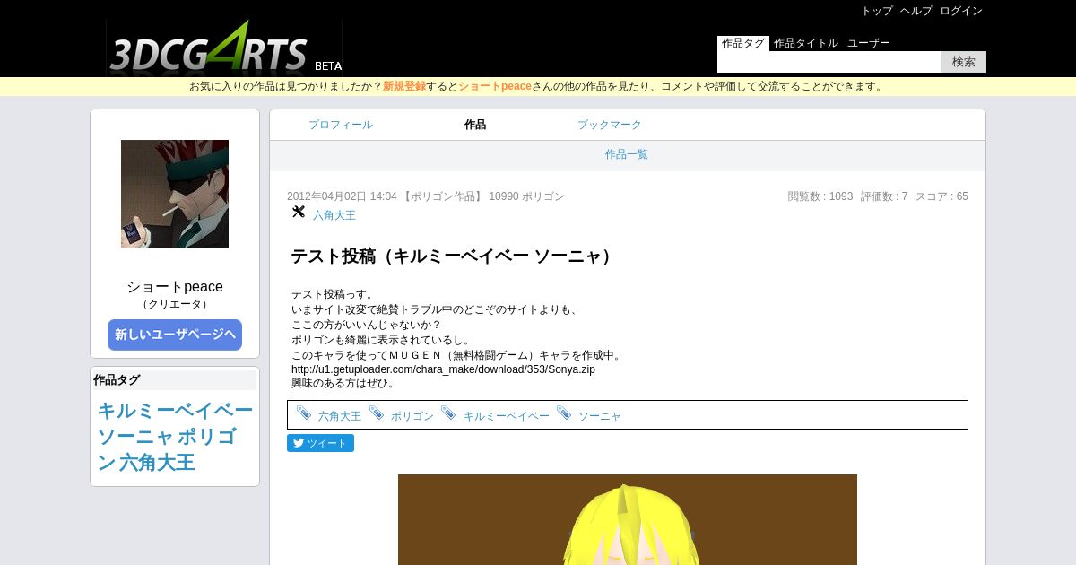Viewport: 1076px width, 565px height.
Task: Click the キルミーベイベー tag in tag box
Action: click(507, 416)
